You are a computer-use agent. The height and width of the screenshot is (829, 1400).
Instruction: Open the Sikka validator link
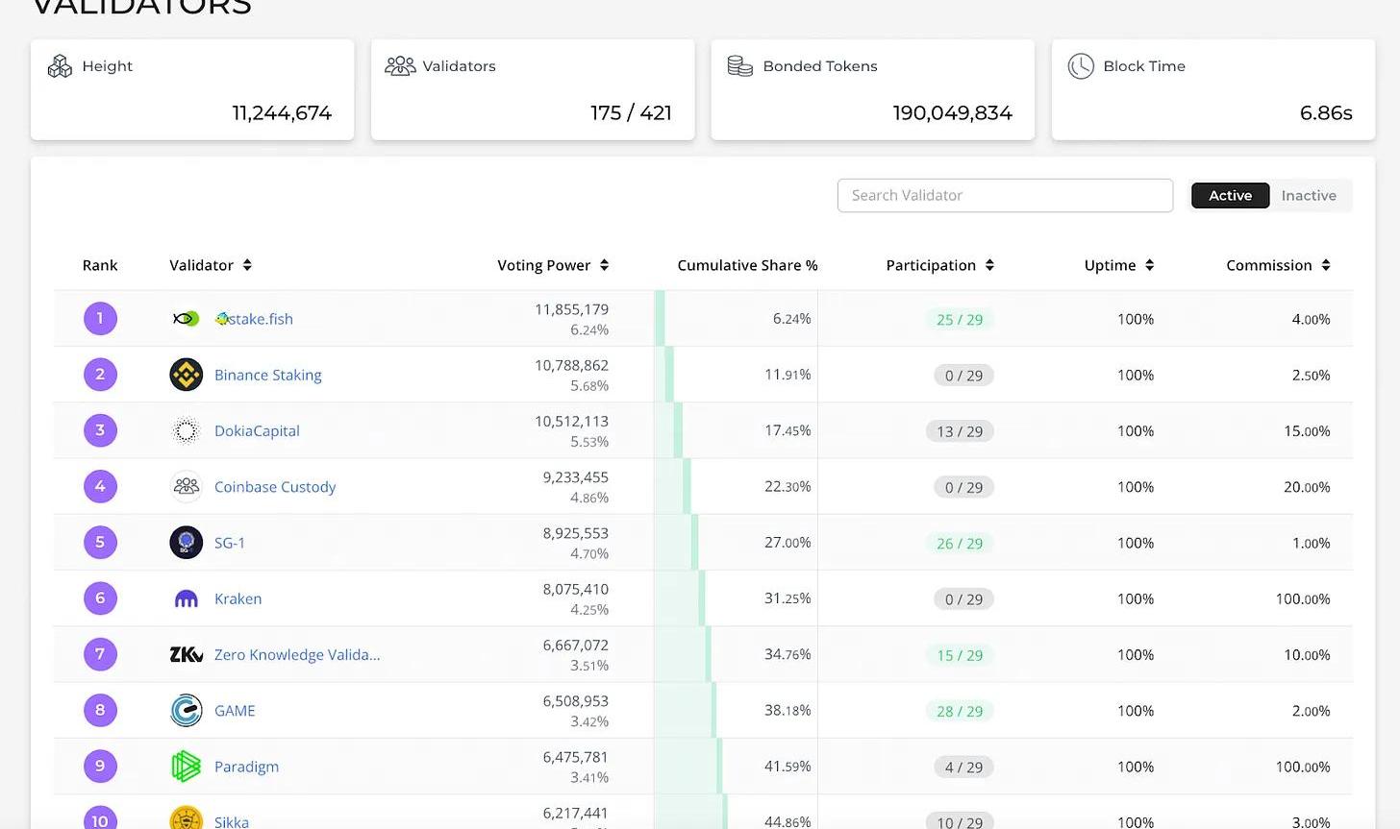coord(232,821)
